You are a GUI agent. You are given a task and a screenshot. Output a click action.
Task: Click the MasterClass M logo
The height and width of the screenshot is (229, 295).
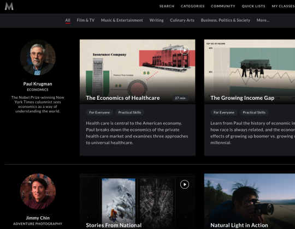[x=9, y=6]
